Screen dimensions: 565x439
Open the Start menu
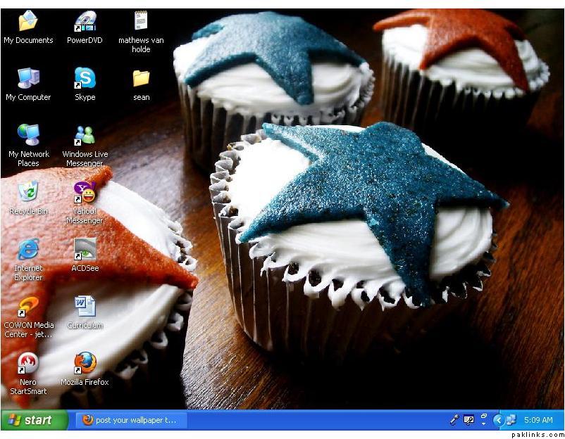[x=34, y=420]
